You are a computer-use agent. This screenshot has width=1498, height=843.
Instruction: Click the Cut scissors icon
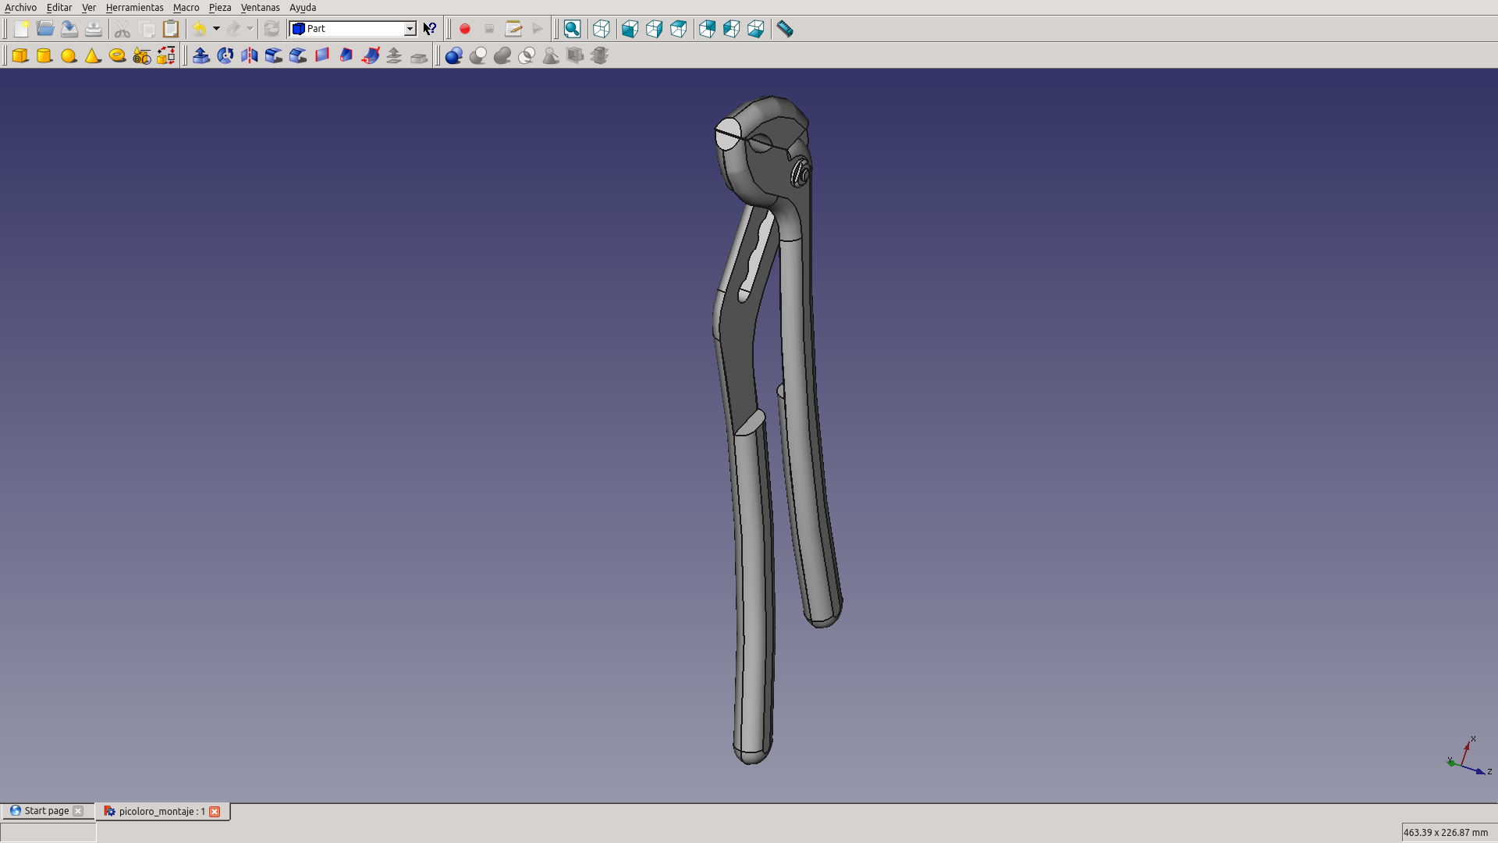pyautogui.click(x=122, y=29)
